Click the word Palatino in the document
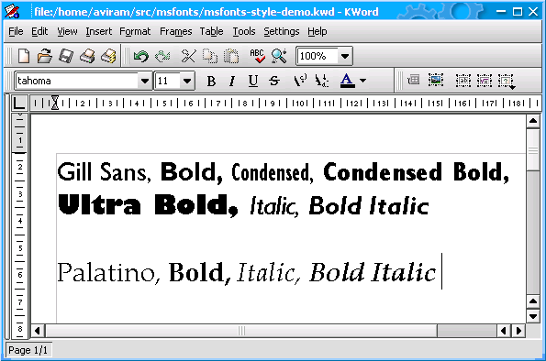This screenshot has width=546, height=361. pyautogui.click(x=108, y=272)
